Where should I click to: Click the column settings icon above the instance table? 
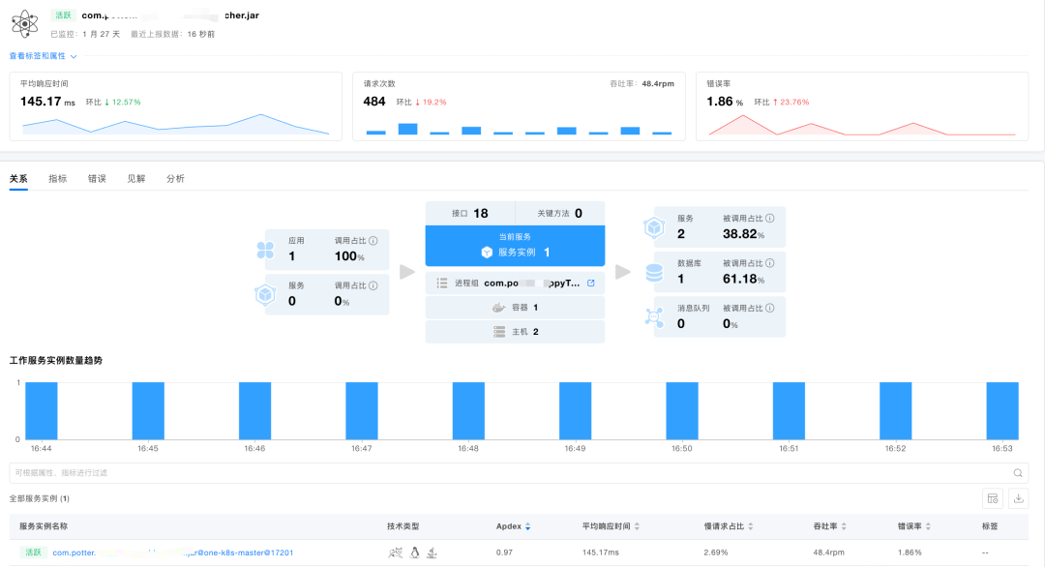993,497
